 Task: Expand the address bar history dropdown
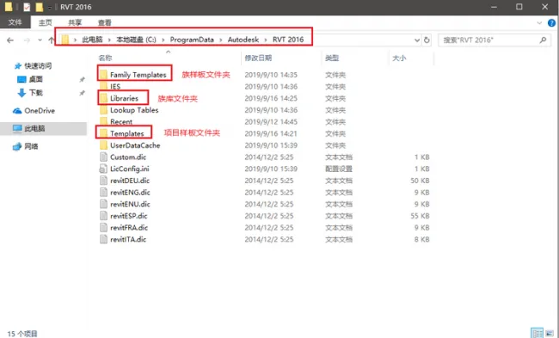tap(417, 40)
